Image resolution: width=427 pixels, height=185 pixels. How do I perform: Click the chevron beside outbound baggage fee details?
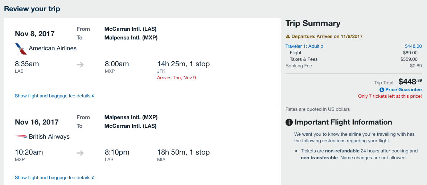93,96
